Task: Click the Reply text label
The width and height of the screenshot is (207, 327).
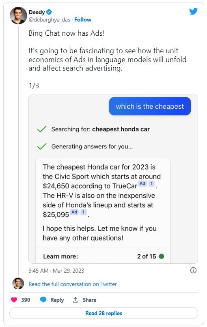Action: pyautogui.click(x=57, y=300)
